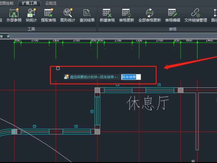This screenshot has height=163, width=217.
Task: Select the C5 window near 休息厅 top
Action: [160, 90]
